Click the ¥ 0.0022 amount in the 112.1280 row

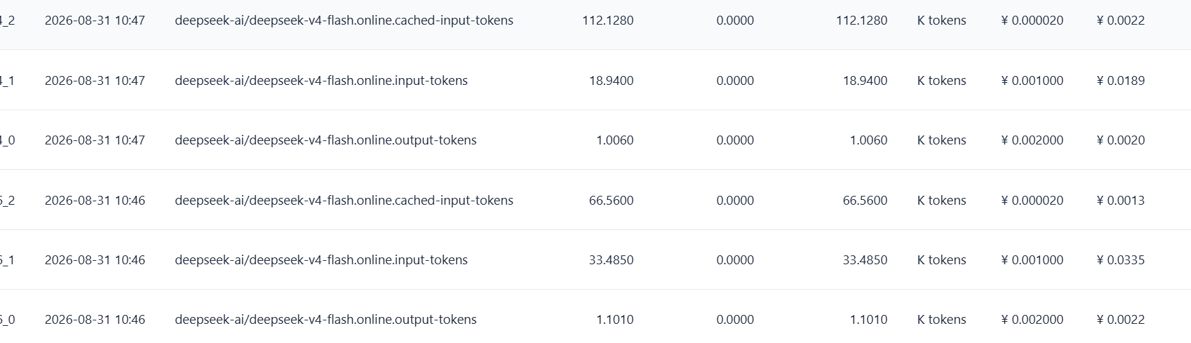click(x=1121, y=21)
